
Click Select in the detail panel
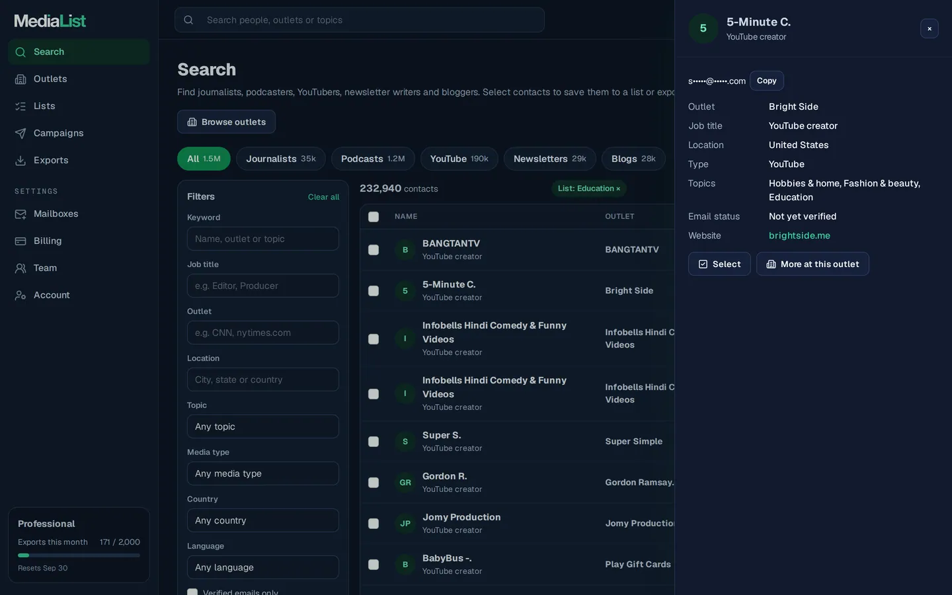pos(719,264)
